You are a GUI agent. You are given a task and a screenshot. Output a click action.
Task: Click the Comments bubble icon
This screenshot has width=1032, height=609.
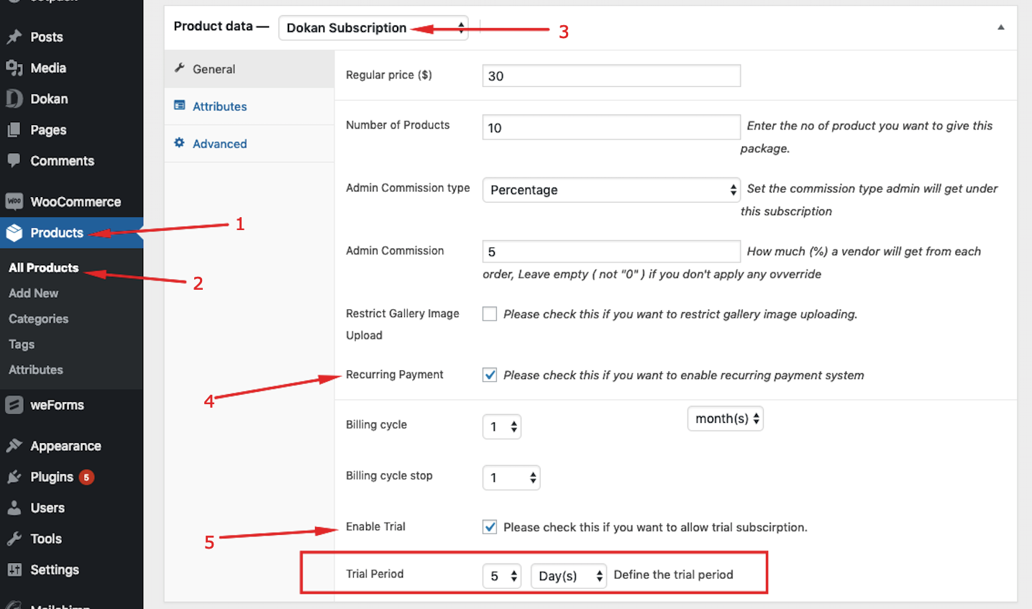(14, 161)
